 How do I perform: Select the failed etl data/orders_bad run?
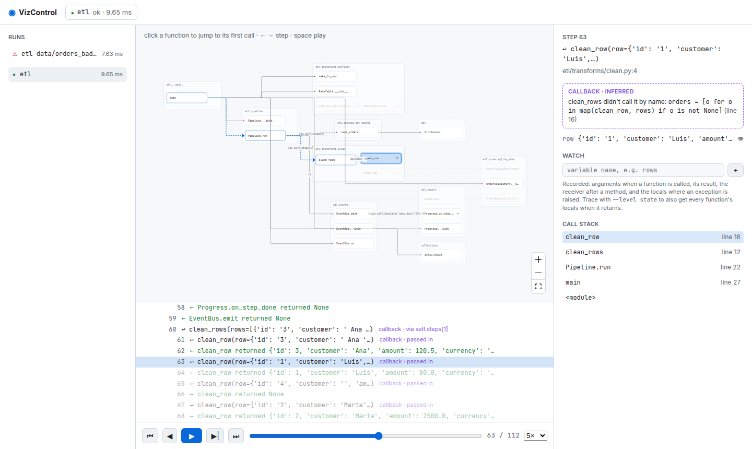click(67, 54)
